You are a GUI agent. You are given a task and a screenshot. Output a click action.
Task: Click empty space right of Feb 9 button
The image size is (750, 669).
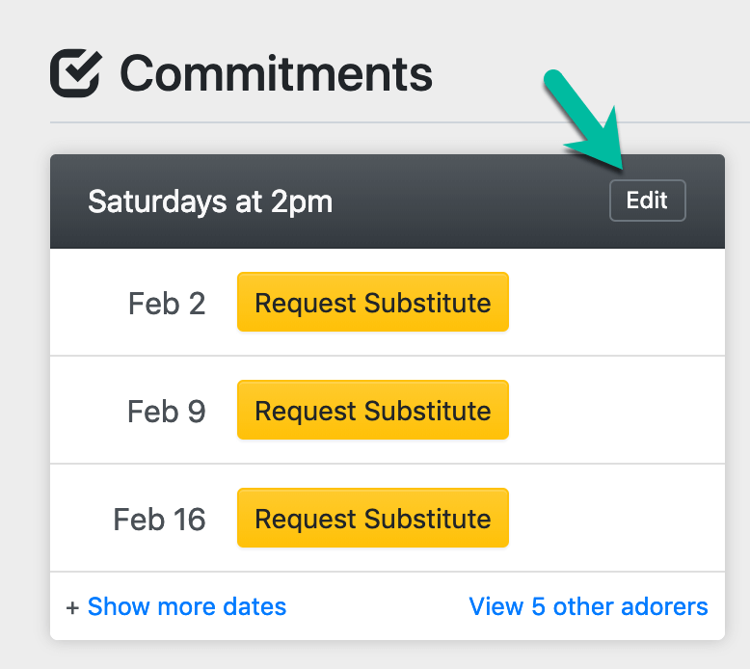click(x=617, y=411)
